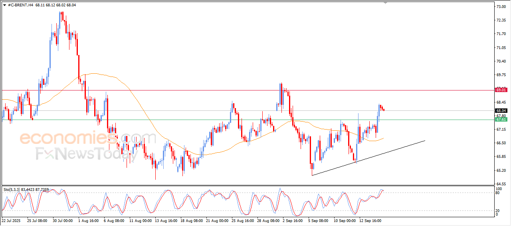Click the 25 Aug 16:00 time label
The width and height of the screenshot is (511, 226).
pyautogui.click(x=244, y=220)
